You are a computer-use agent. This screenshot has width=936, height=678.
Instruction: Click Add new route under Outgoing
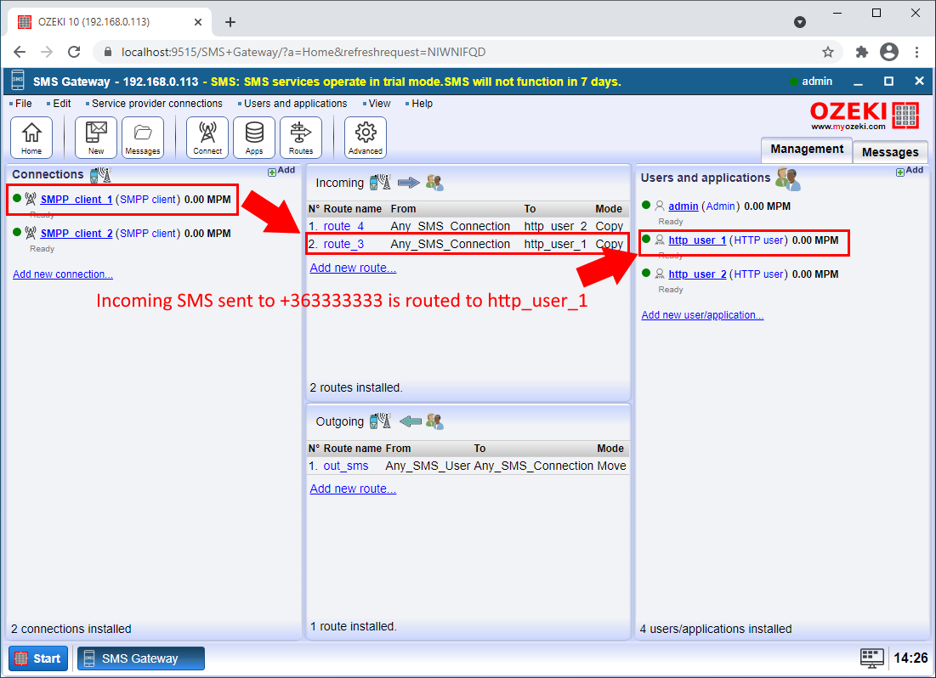pos(353,489)
